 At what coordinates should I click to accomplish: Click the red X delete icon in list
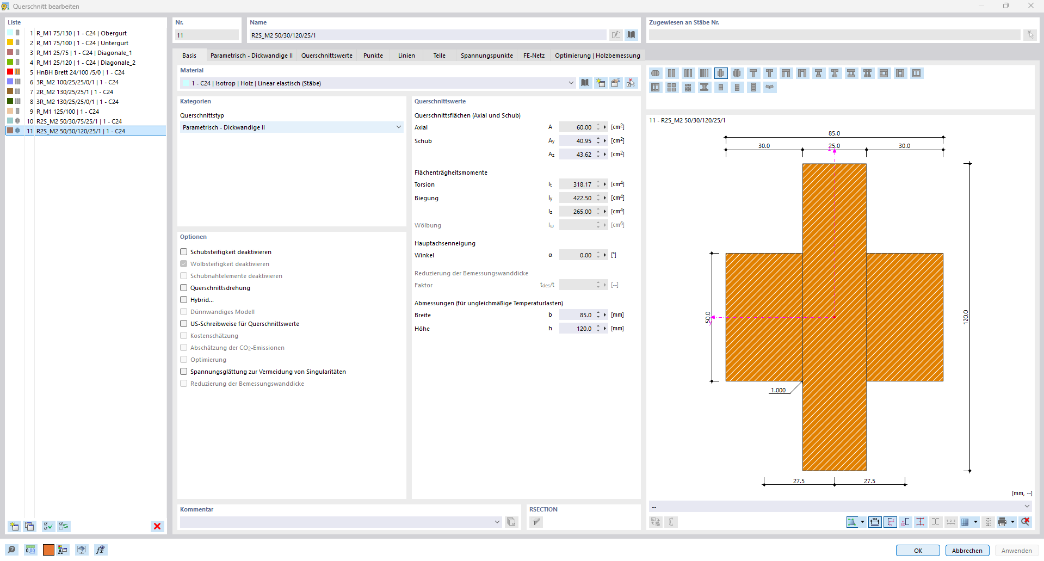157,526
